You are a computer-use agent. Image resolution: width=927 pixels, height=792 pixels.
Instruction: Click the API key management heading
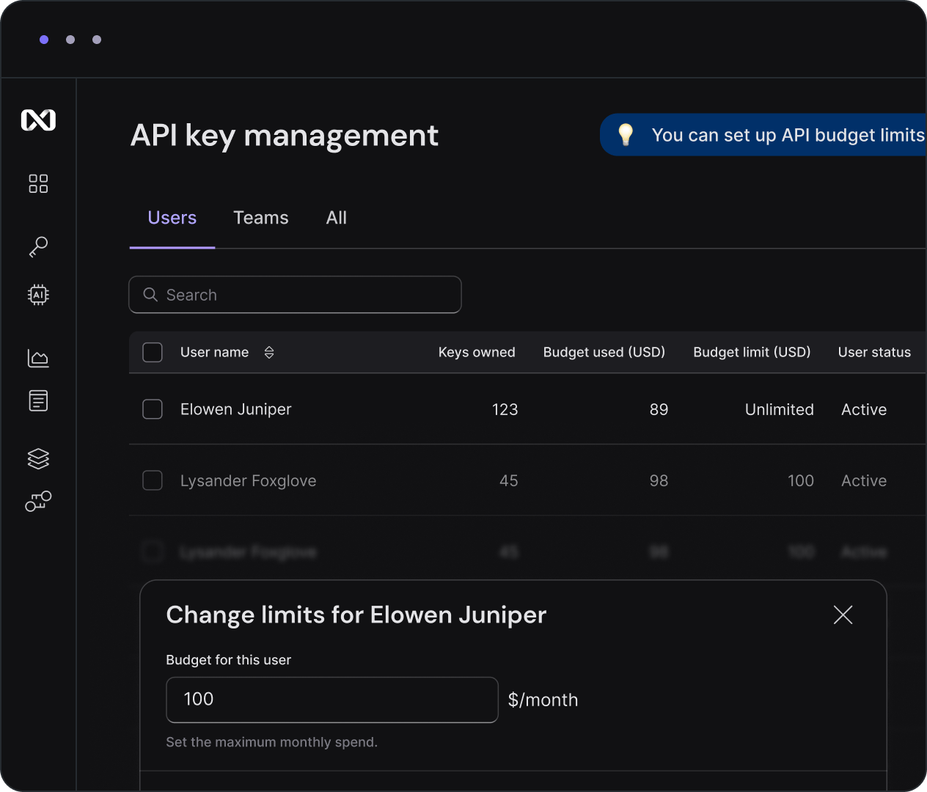[x=285, y=136]
